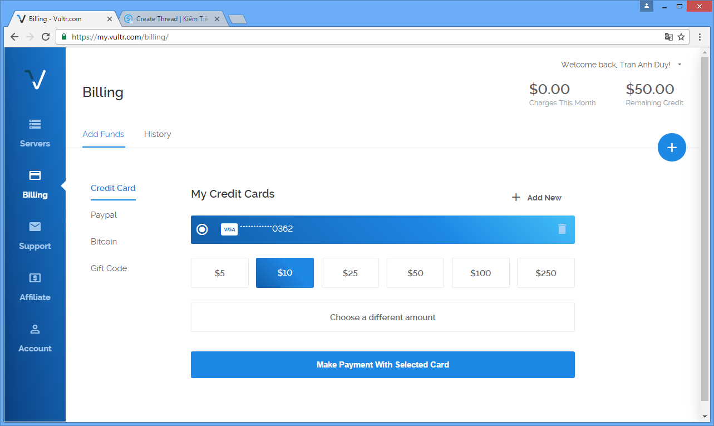The height and width of the screenshot is (426, 714).
Task: Close the Billing - Vultr.com tab
Action: point(109,19)
